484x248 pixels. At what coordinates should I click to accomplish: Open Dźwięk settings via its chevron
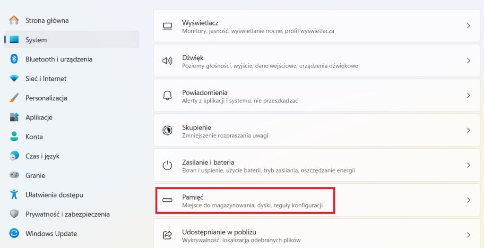tap(468, 60)
